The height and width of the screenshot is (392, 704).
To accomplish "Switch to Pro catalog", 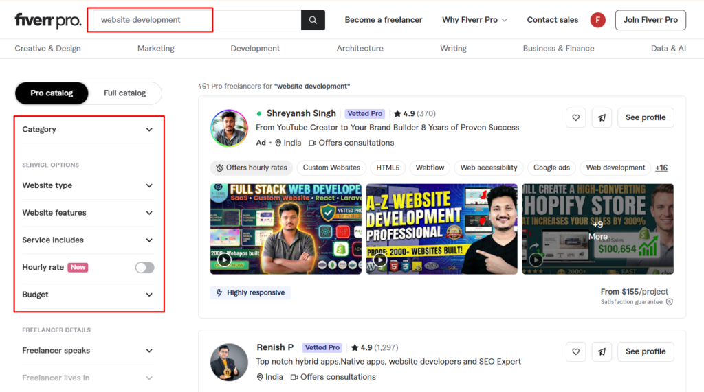I will click(52, 93).
